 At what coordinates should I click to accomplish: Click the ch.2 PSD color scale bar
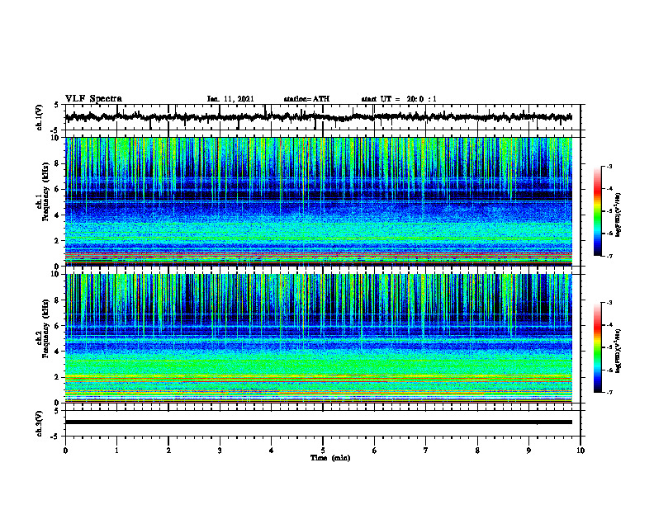597,347
